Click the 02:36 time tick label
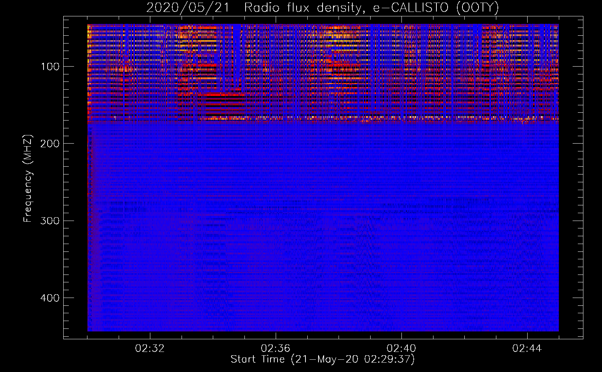 276,349
